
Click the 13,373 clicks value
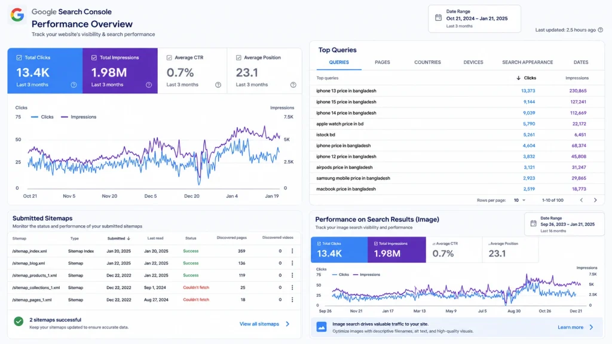[528, 91]
